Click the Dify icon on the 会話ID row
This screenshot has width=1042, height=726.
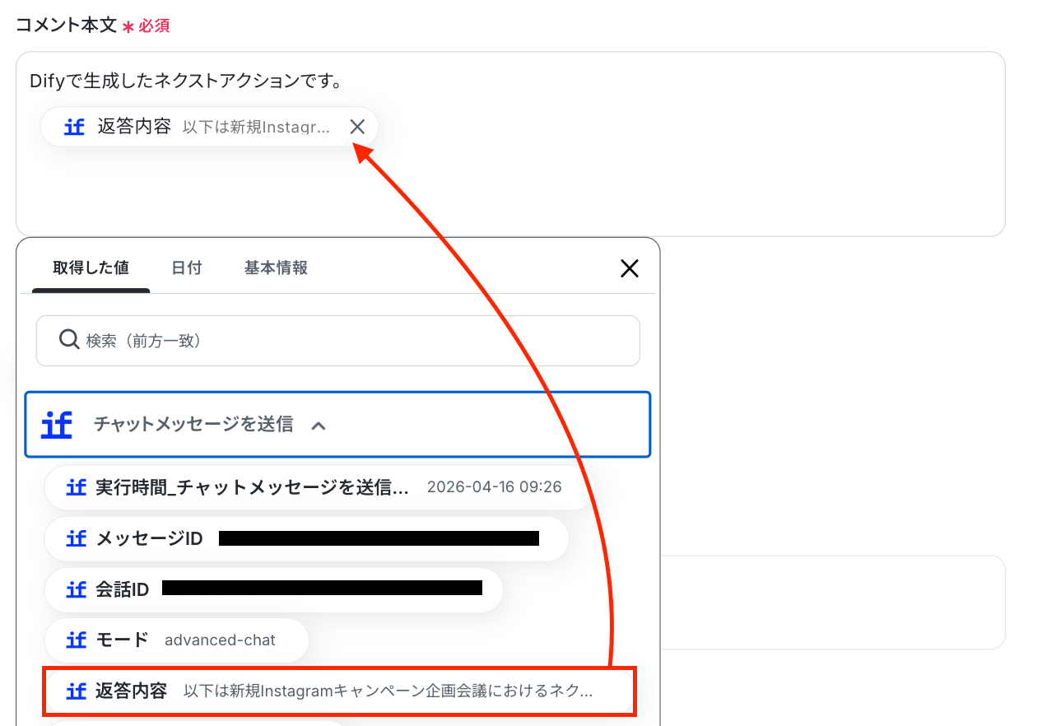[77, 589]
